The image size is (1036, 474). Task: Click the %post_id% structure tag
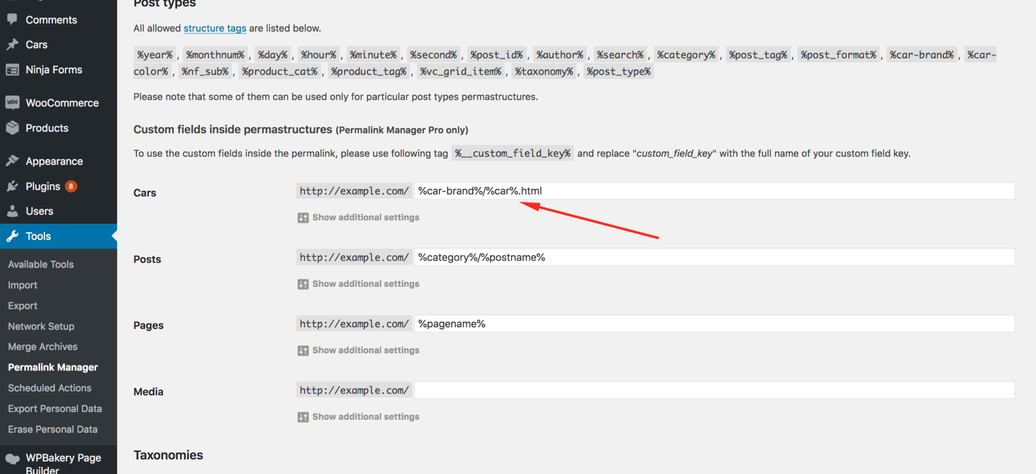click(496, 55)
